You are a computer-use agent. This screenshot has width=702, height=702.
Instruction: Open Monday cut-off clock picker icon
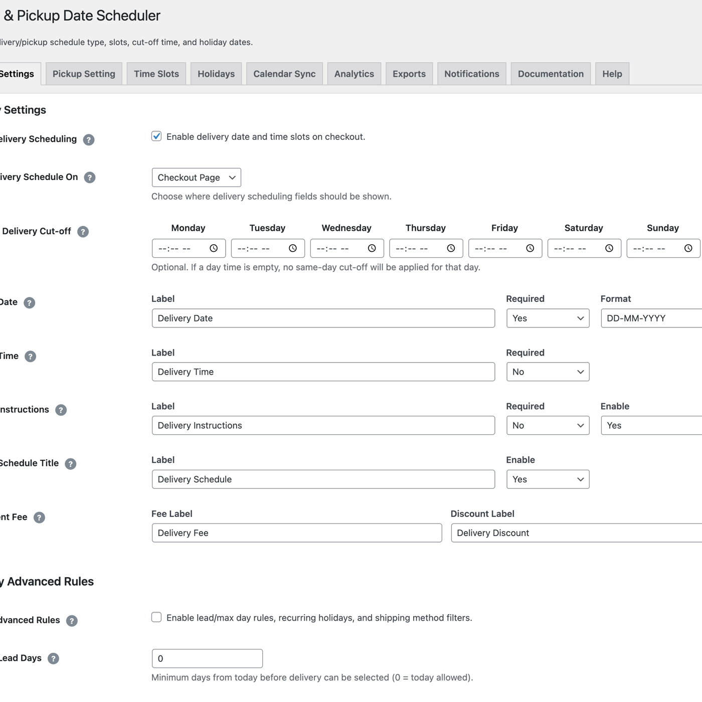click(214, 248)
